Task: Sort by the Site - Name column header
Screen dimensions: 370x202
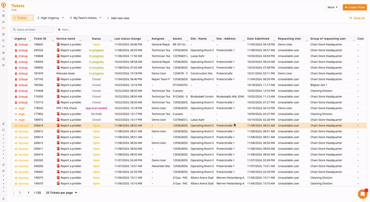Action: 199,39
